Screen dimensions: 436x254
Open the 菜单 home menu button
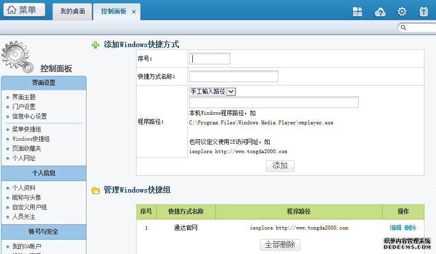(x=24, y=10)
